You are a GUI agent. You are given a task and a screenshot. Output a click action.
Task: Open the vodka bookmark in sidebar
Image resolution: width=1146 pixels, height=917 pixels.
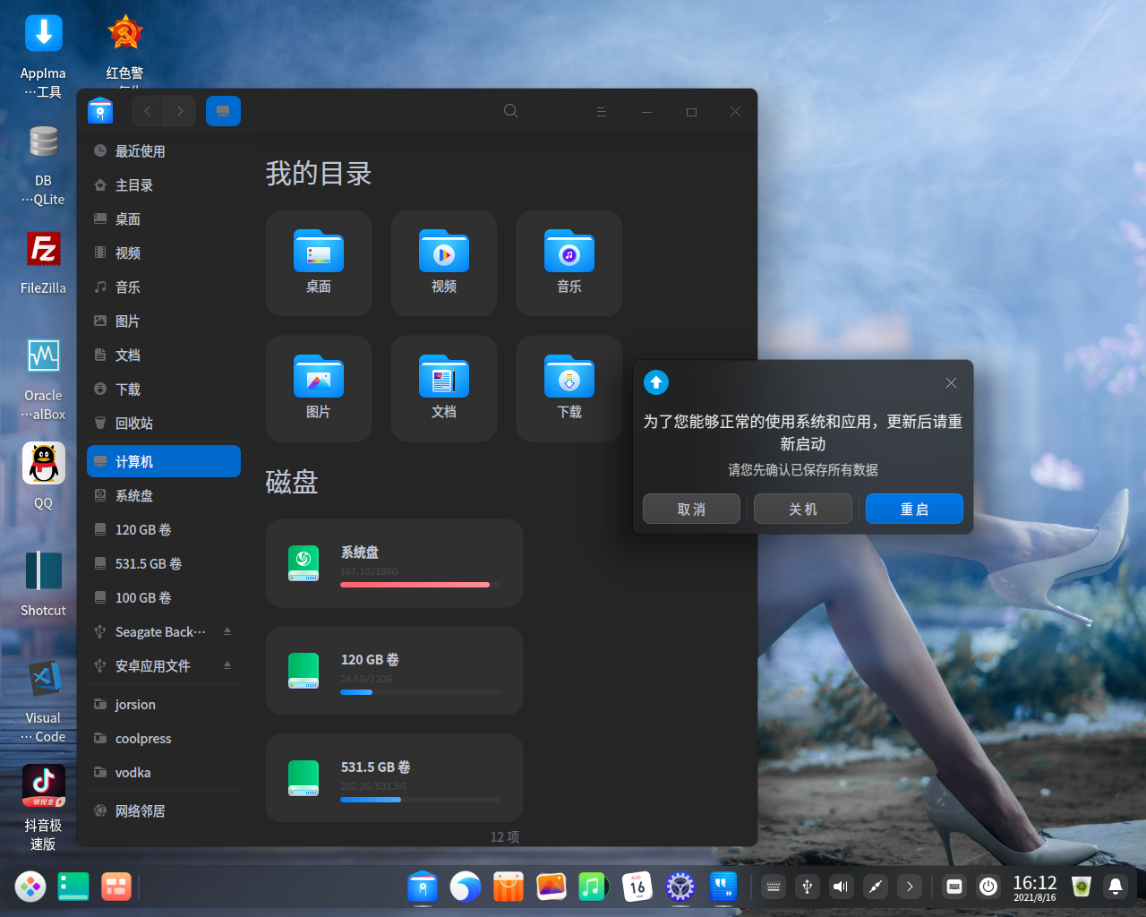coord(164,773)
